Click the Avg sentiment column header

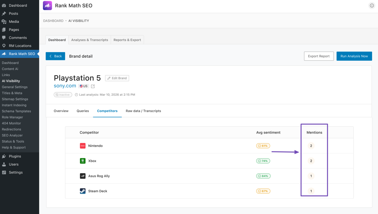coord(268,133)
